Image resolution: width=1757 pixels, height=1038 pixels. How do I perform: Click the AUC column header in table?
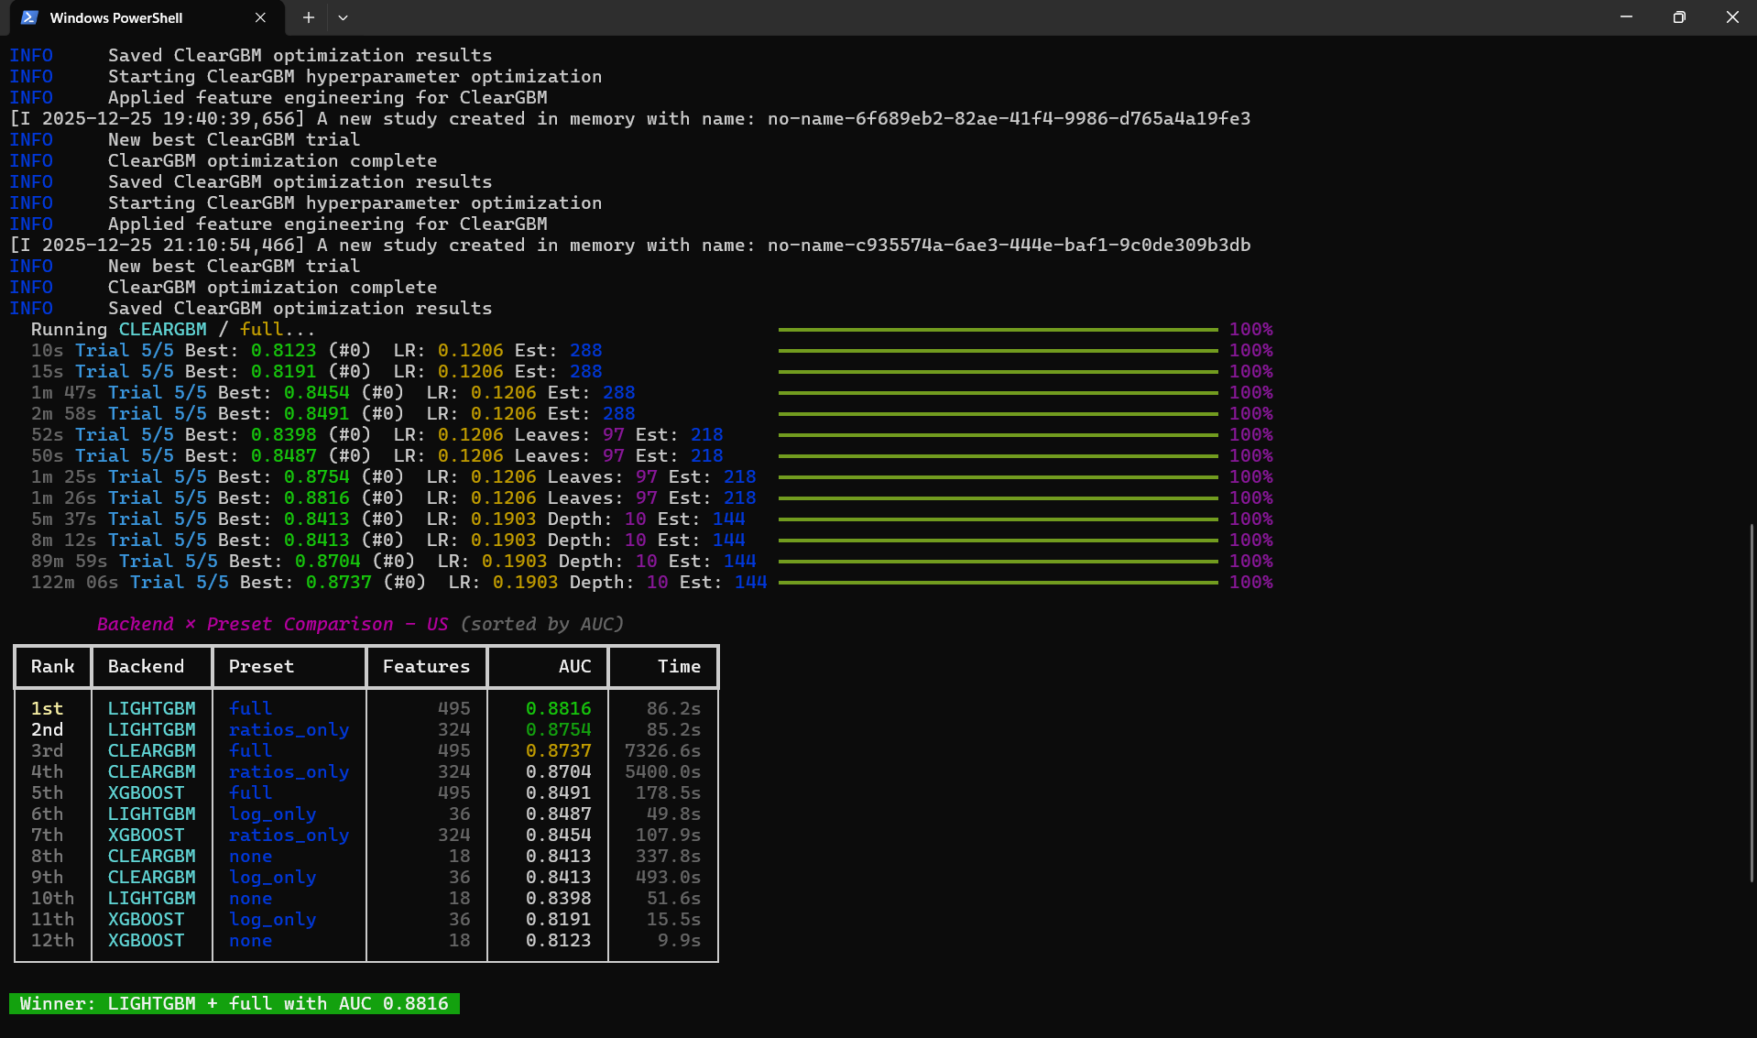pos(574,667)
